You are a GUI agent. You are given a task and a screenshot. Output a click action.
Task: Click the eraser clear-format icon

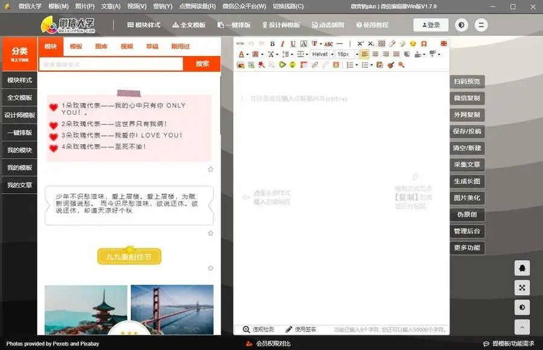pos(392,43)
